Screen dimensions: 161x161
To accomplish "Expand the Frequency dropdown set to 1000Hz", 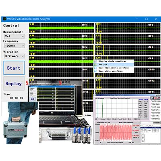I will [x=14, y=46].
